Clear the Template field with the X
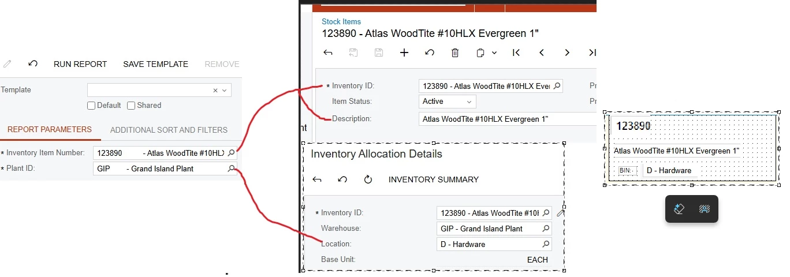The width and height of the screenshot is (790, 277). [x=215, y=91]
